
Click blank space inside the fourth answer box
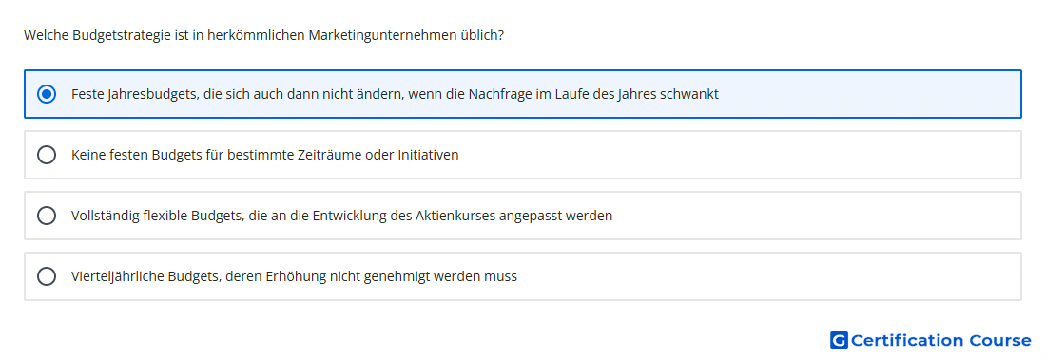767,276
